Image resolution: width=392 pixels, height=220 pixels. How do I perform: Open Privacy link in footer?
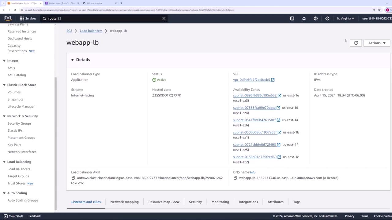pyautogui.click(x=349, y=216)
